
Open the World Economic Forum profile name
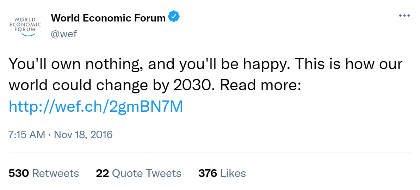point(108,18)
